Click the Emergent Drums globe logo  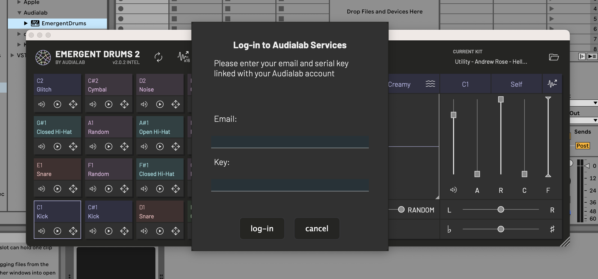pos(43,58)
